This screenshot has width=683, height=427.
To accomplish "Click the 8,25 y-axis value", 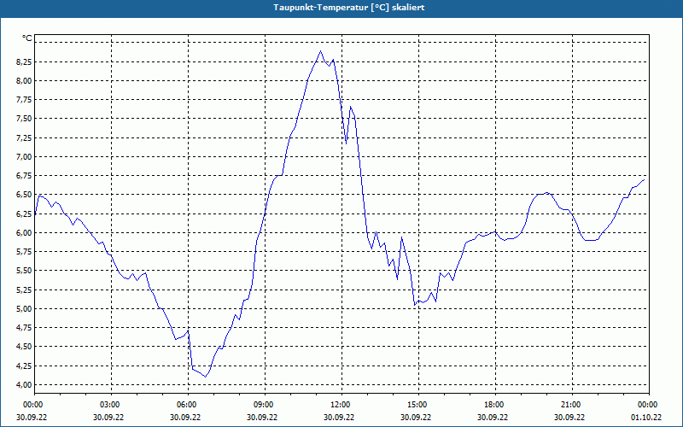I will (24, 61).
